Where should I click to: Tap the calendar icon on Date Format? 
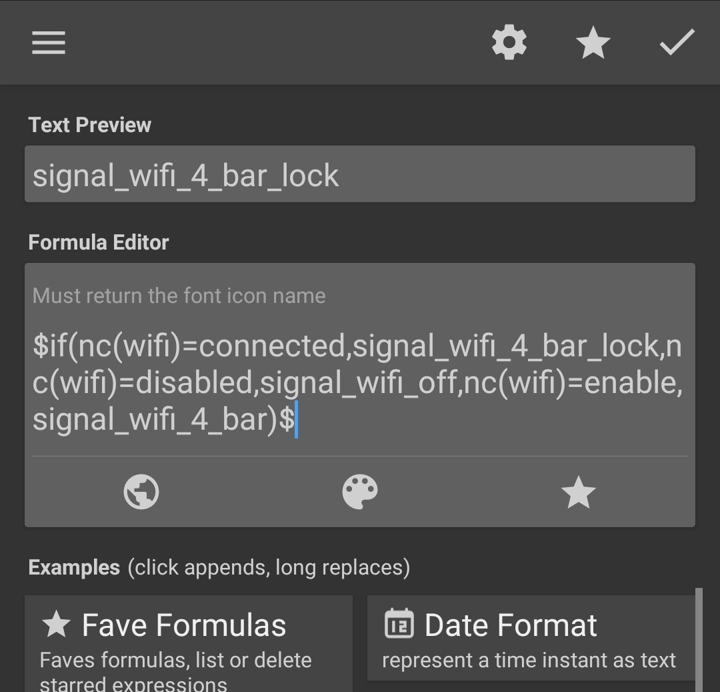pyautogui.click(x=399, y=625)
